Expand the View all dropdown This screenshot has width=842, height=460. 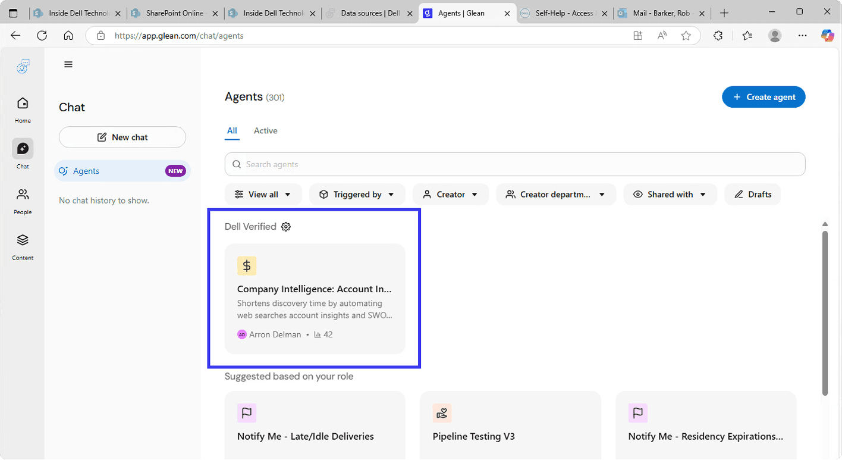263,195
